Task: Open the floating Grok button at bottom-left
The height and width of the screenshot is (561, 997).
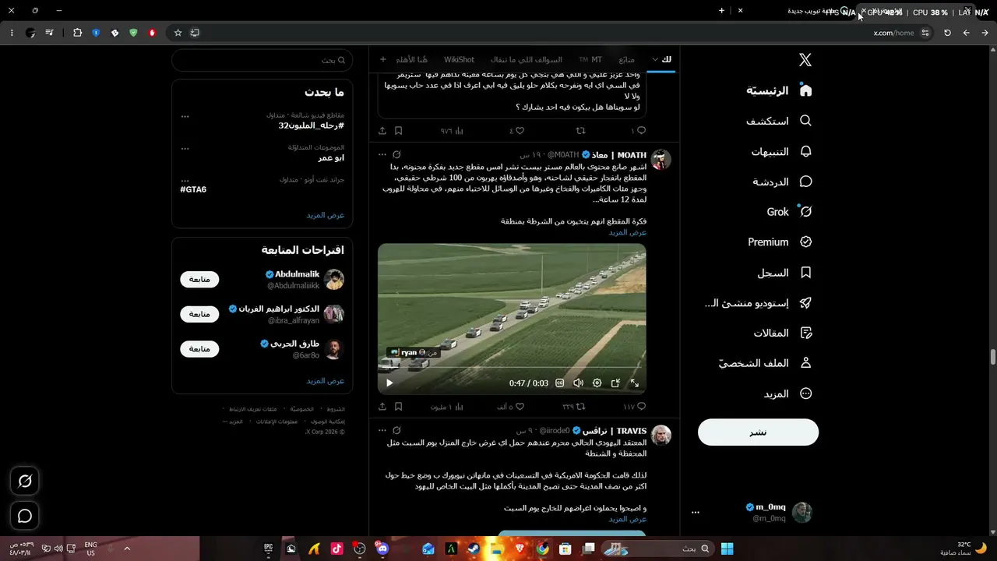Action: 25,482
